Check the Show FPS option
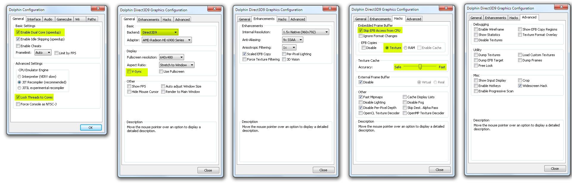 (129, 86)
